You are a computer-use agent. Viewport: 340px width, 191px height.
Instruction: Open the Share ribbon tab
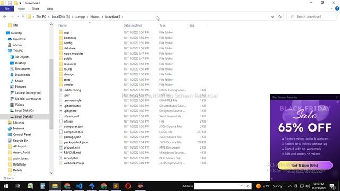[36, 8]
